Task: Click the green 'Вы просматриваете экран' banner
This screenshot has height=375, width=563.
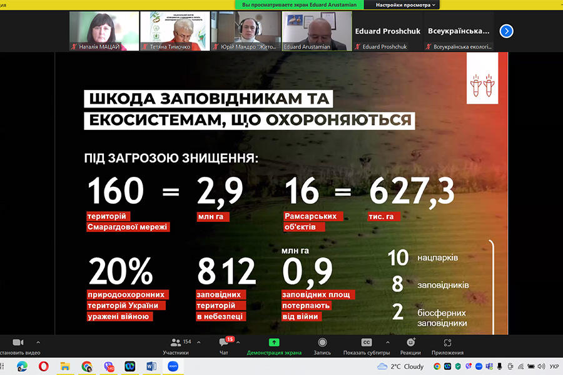Action: click(x=299, y=4)
